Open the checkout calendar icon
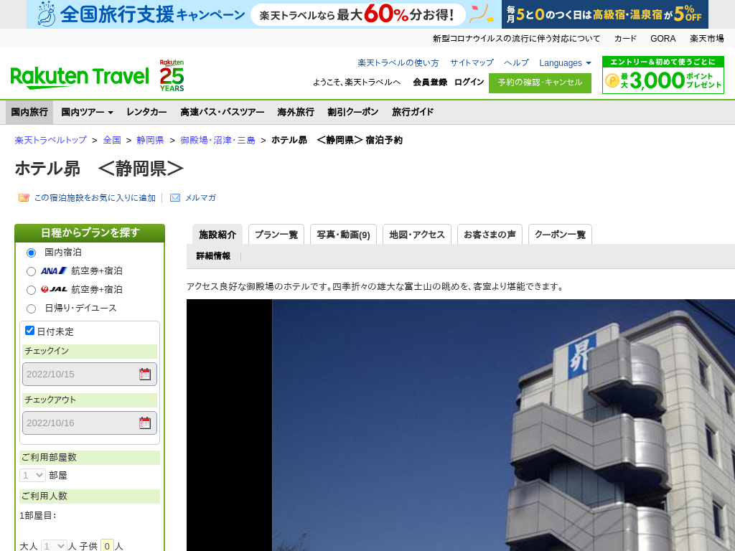 pyautogui.click(x=145, y=423)
